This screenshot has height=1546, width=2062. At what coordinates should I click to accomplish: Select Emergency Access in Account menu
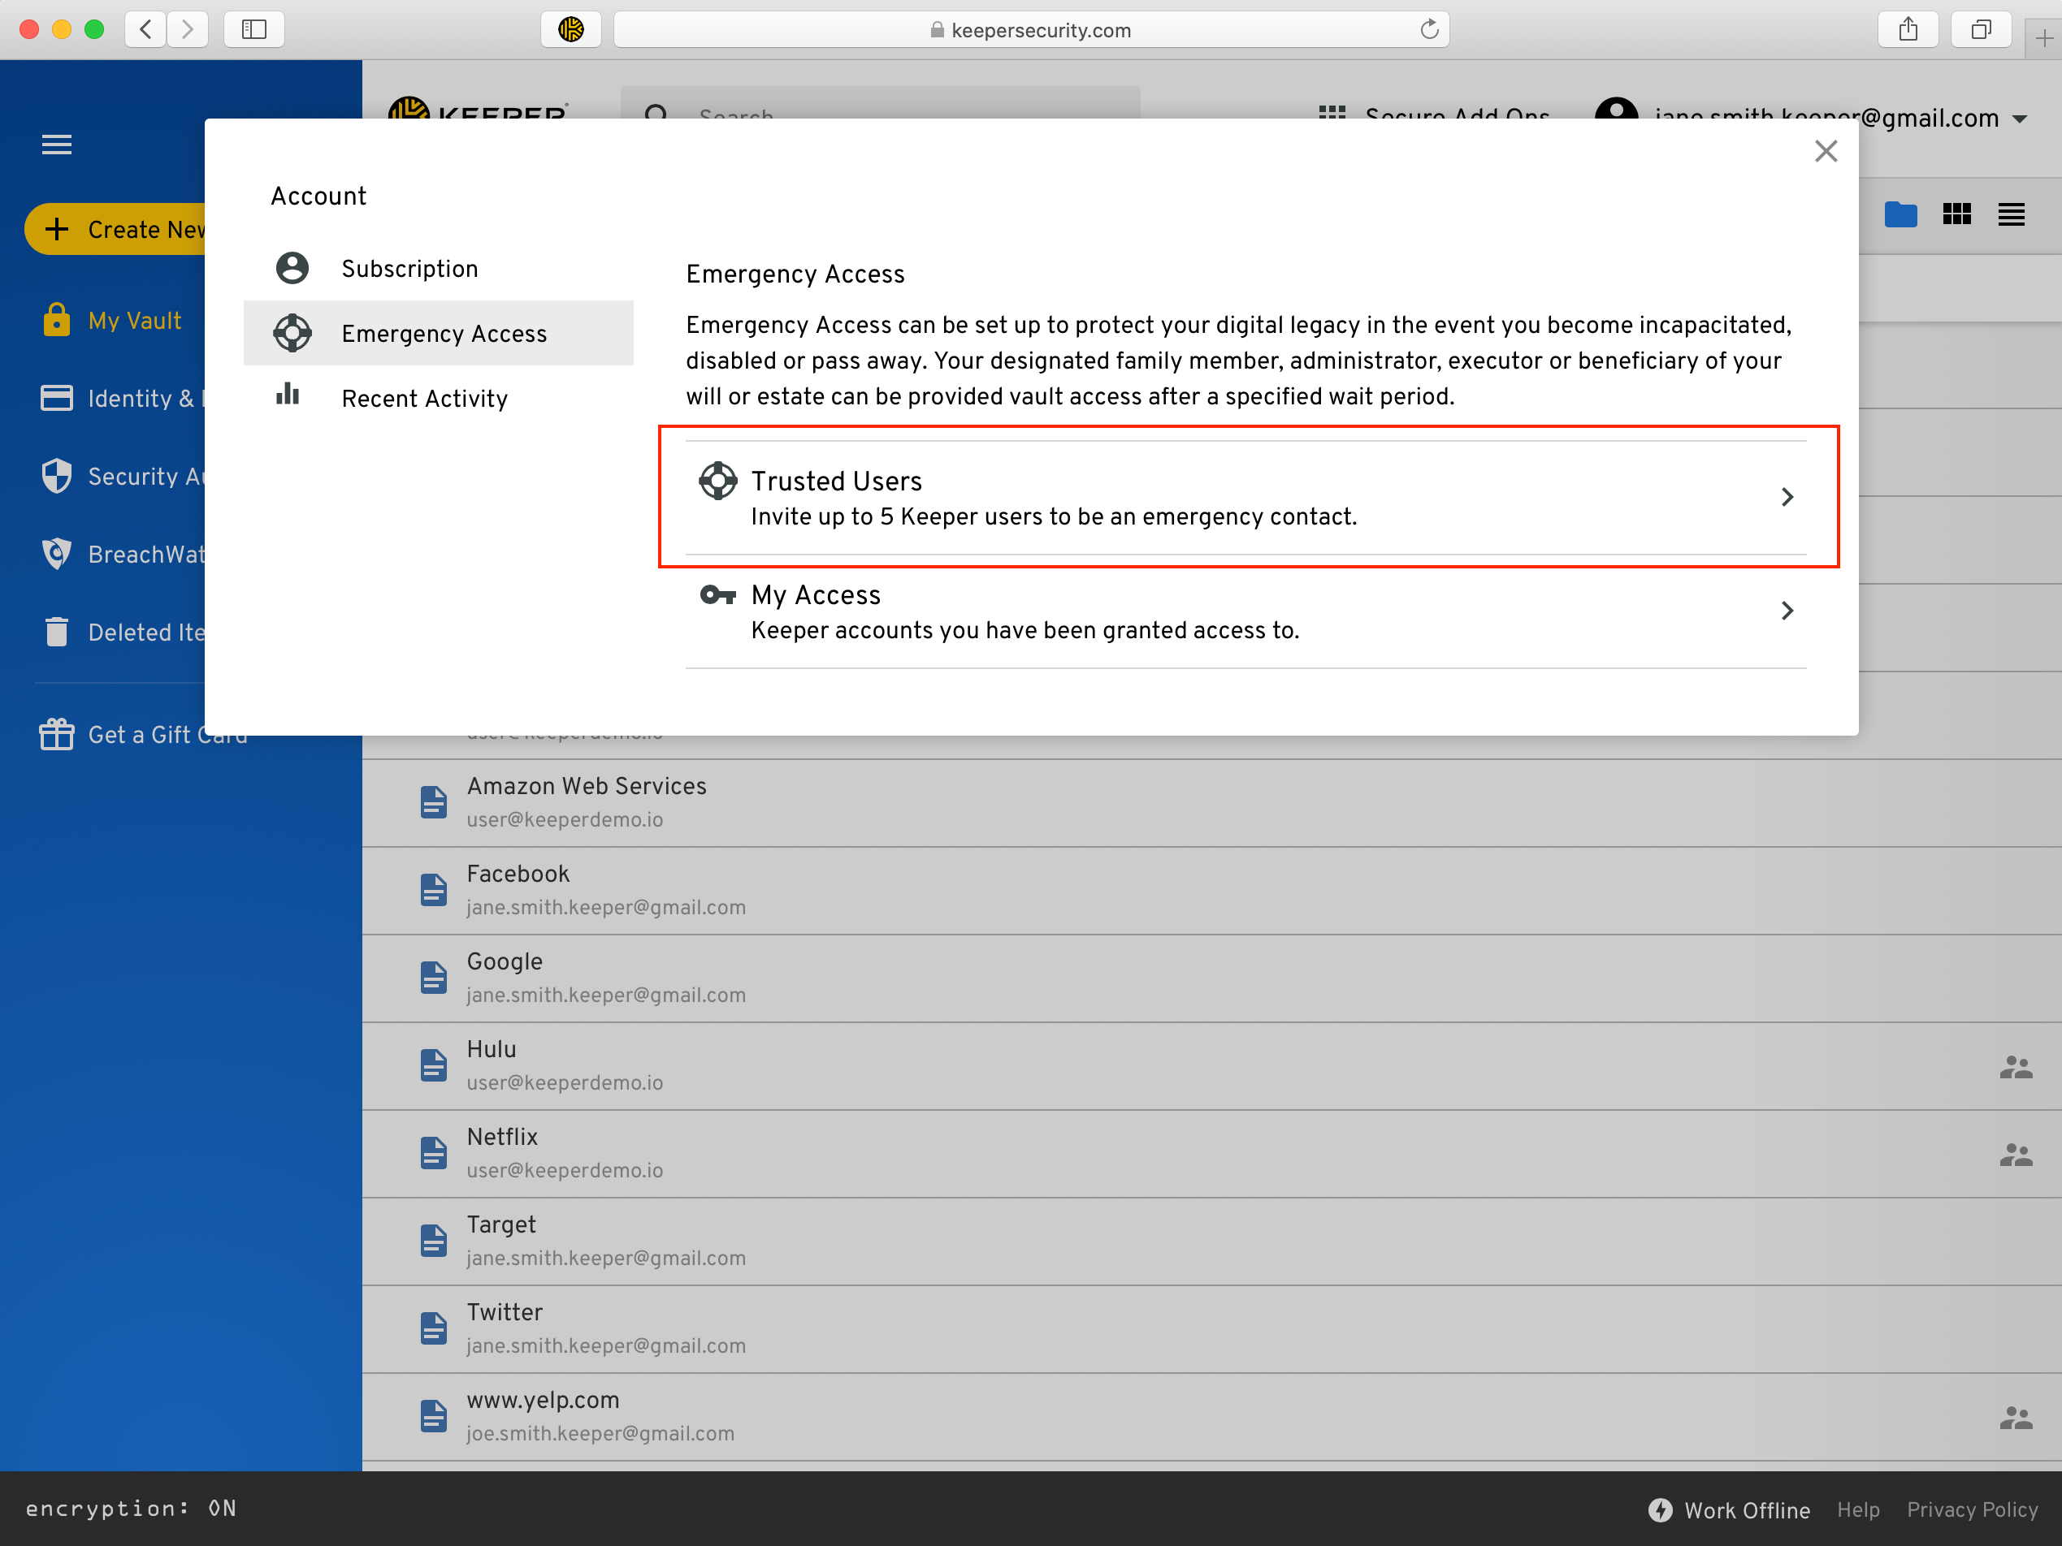pyautogui.click(x=438, y=333)
